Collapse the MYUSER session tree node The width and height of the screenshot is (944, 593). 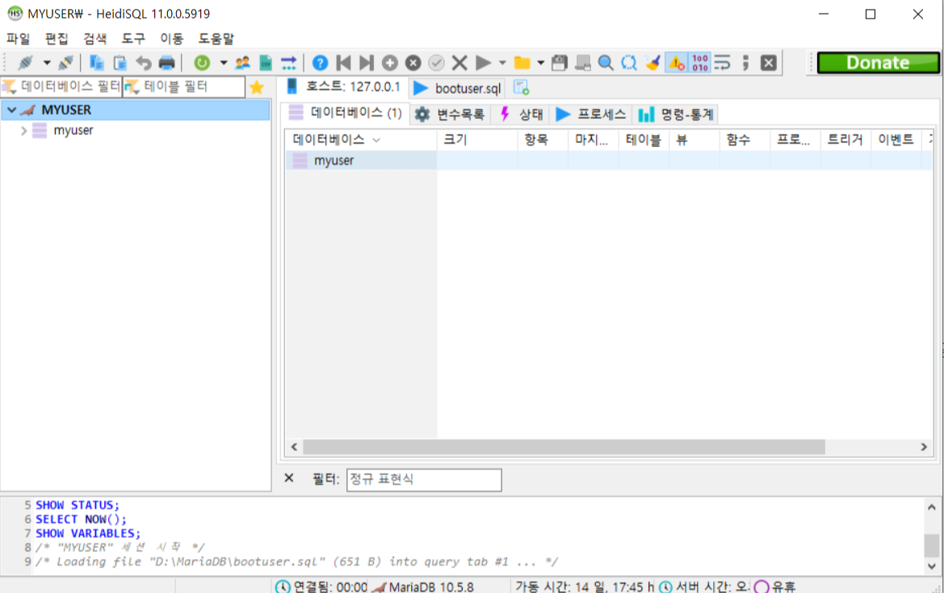tap(11, 110)
